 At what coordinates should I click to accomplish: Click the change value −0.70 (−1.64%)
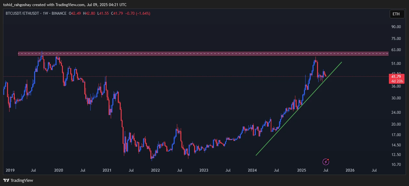137,13
